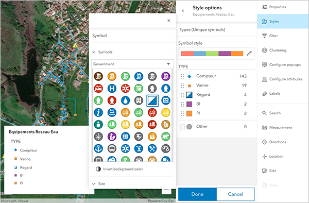Pick the blue anchor symbol
309x203 pixels.
click(x=98, y=148)
